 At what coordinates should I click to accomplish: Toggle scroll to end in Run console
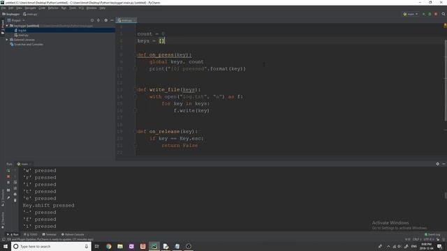[x=15, y=188]
